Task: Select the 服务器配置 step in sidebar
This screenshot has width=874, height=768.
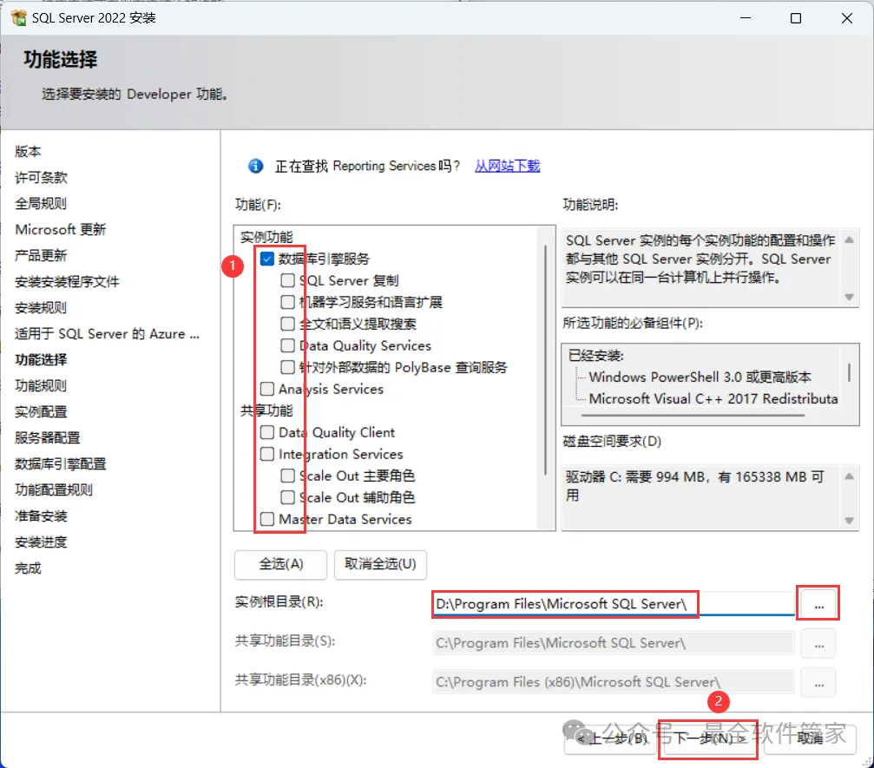Action: [x=48, y=438]
